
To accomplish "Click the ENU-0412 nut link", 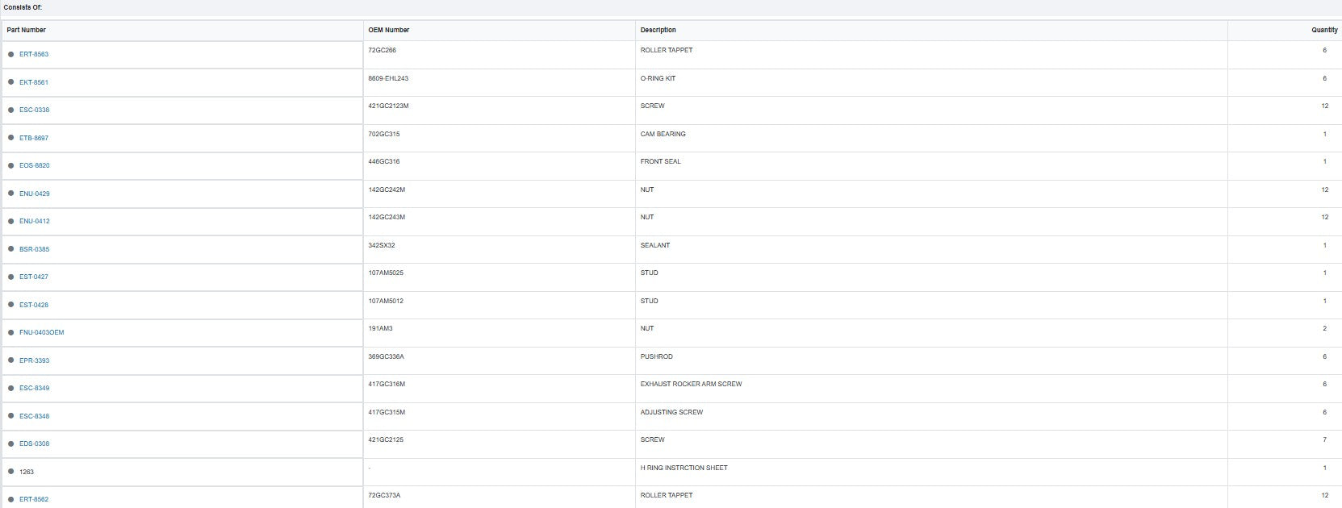I will point(34,222).
